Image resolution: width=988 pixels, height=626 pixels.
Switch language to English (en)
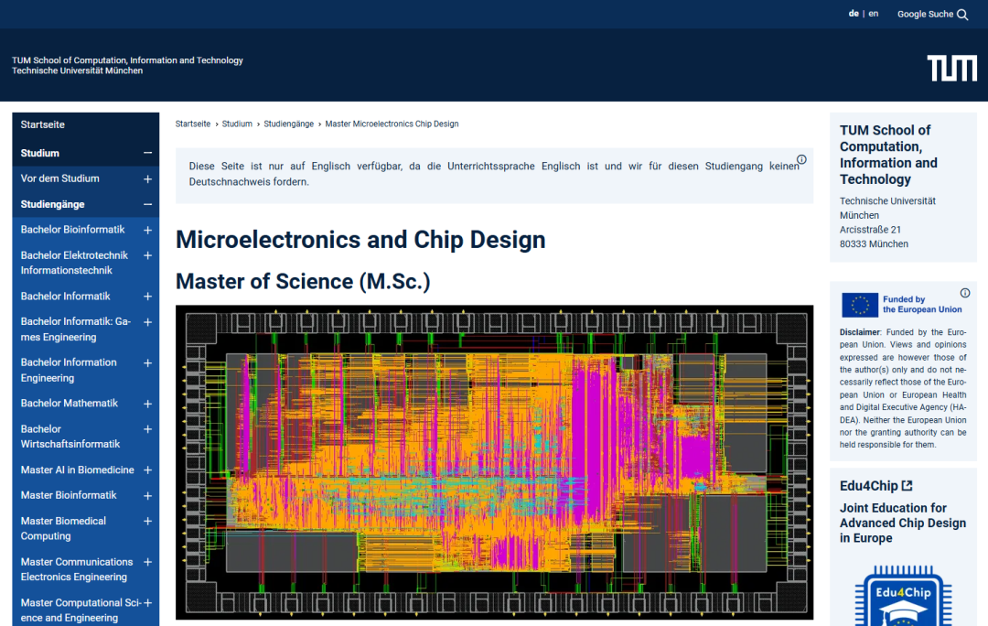click(x=874, y=14)
